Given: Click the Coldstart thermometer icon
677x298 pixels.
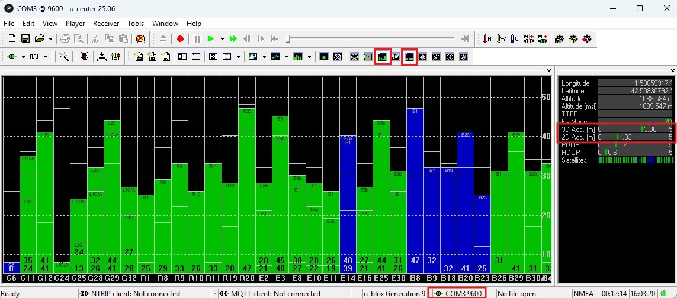Looking at the screenshot, I should [x=514, y=39].
